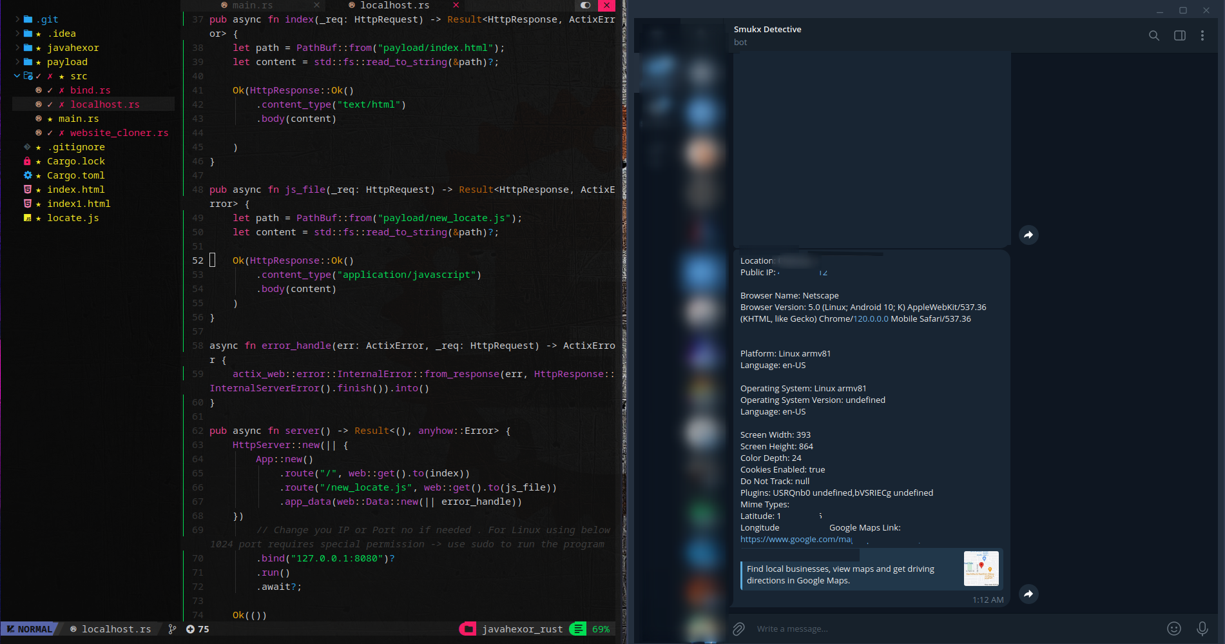Click the 120.0.0.0 link in browser version
The height and width of the screenshot is (644, 1225).
871,319
